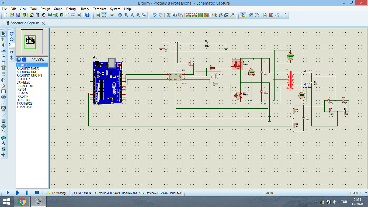Click the Redraw display refresh icon
The width and height of the screenshot is (368, 207).
pos(98,15)
